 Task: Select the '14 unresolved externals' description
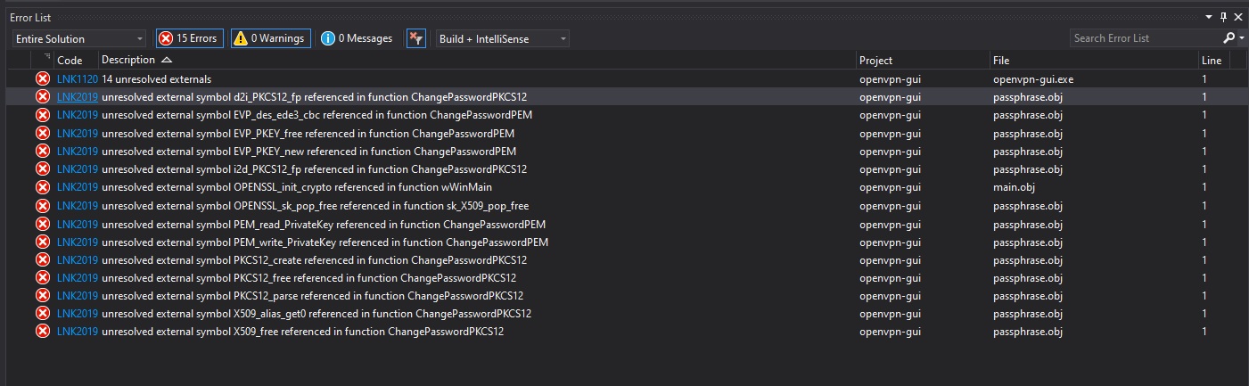tap(156, 78)
